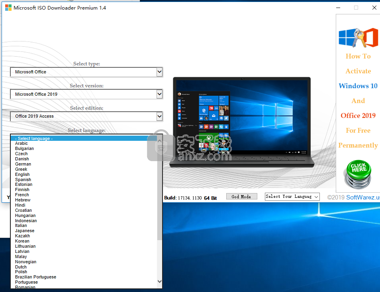Open the Select edition dropdown arrow
The image size is (380, 292).
click(159, 116)
